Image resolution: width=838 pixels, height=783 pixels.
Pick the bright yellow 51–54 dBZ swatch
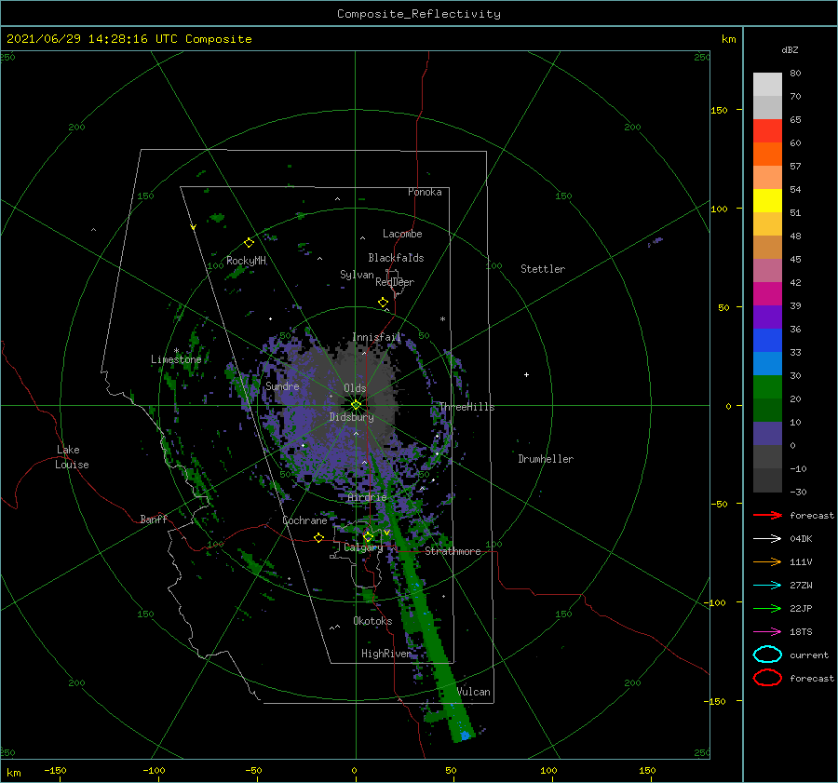767,200
